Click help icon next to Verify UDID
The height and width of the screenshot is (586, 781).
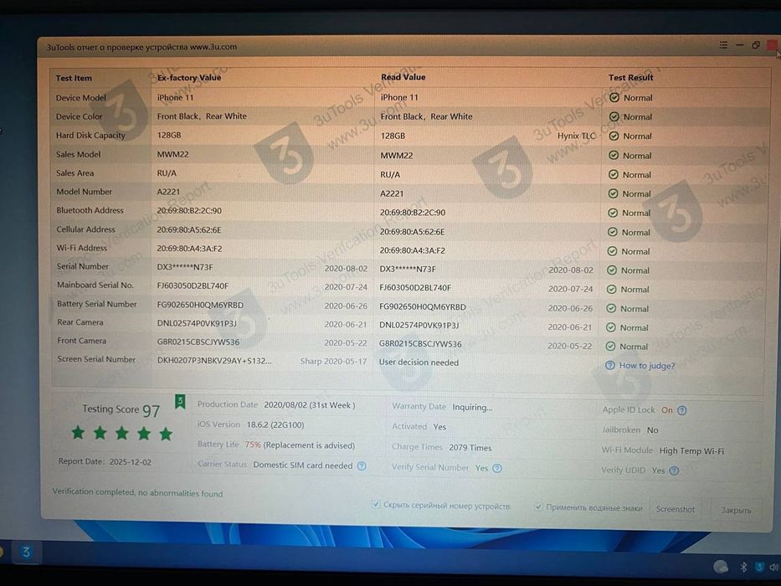pos(674,470)
